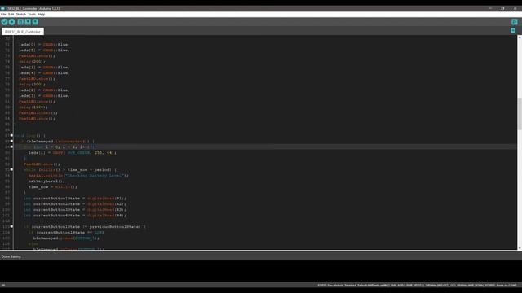Click the 'void loop() {' code line
522x293 pixels.
click(29, 136)
